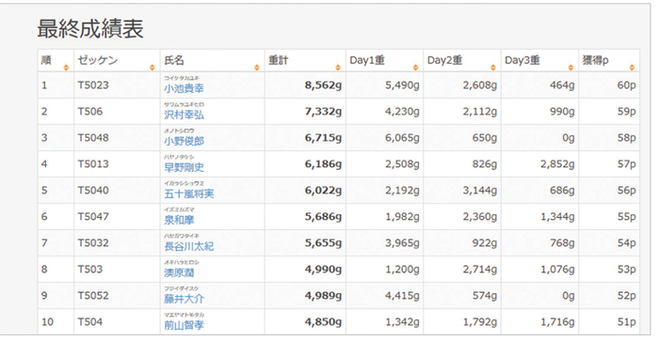
Task: Sort 獲得p column with arrow icon
Action: (x=632, y=68)
